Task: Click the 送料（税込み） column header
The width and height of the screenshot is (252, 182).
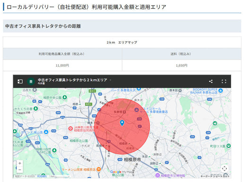Action: (182, 54)
